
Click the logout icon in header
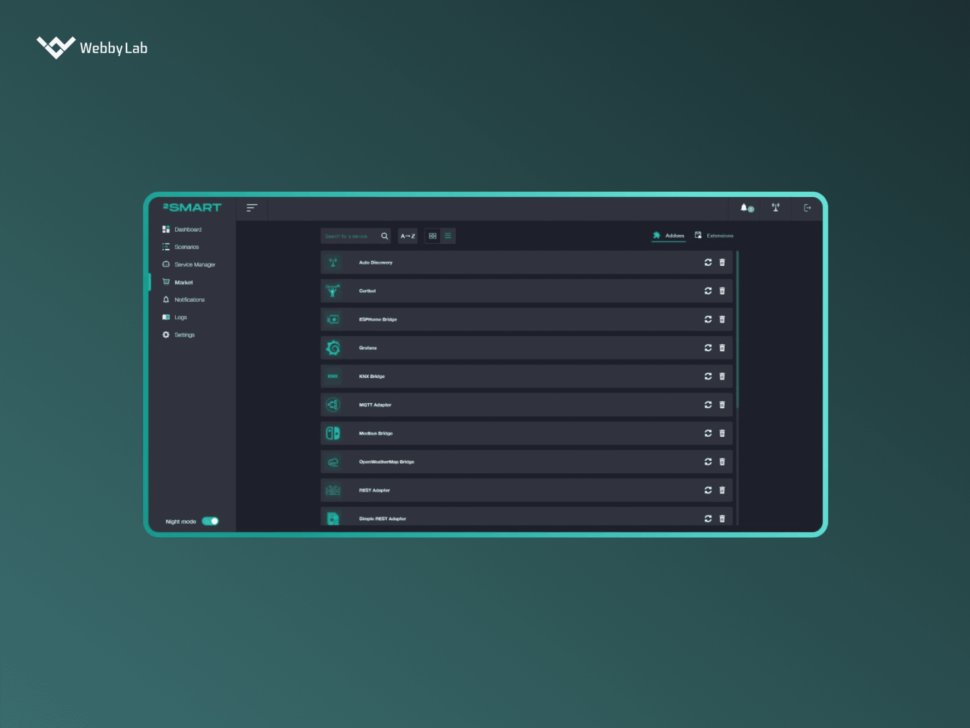click(807, 208)
